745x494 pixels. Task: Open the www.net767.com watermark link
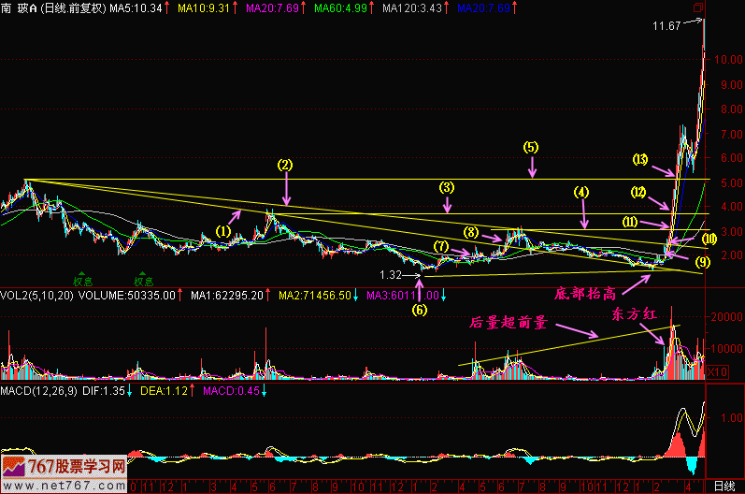[64, 484]
